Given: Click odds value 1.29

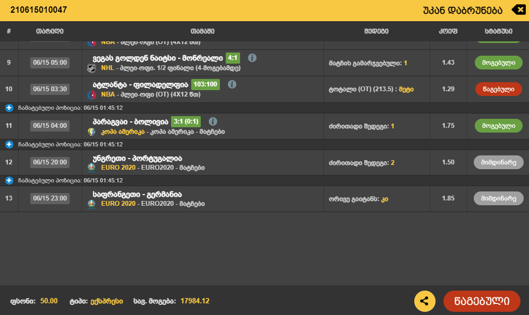Looking at the screenshot, I should pos(448,89).
